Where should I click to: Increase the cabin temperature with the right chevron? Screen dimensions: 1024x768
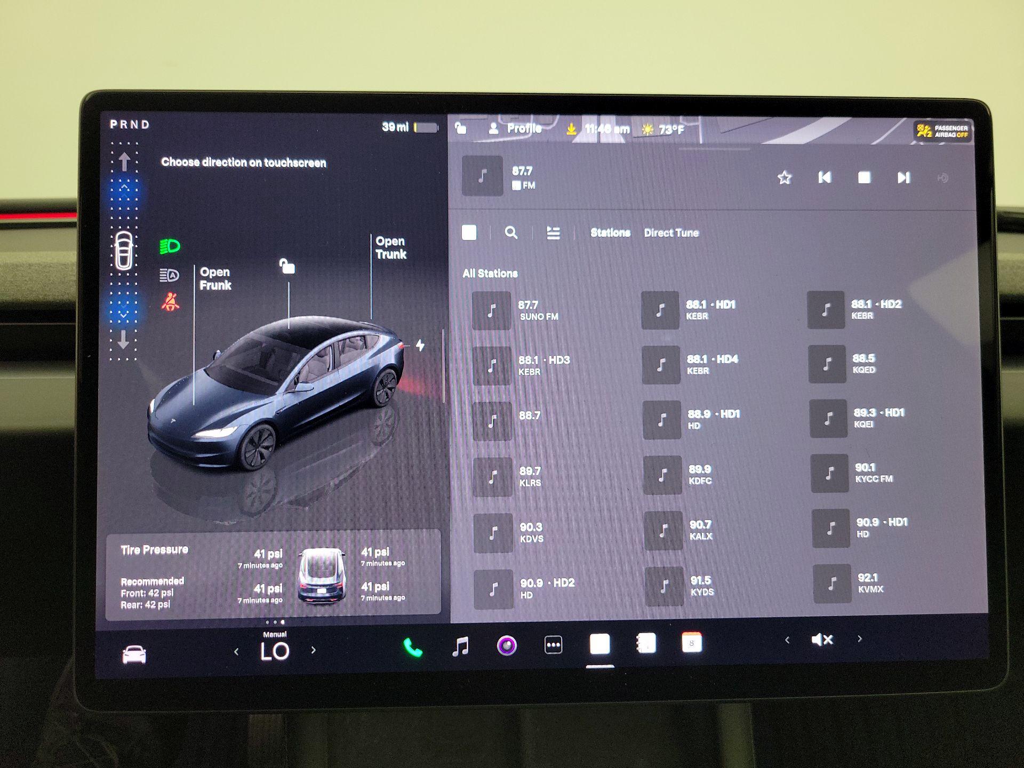point(313,650)
